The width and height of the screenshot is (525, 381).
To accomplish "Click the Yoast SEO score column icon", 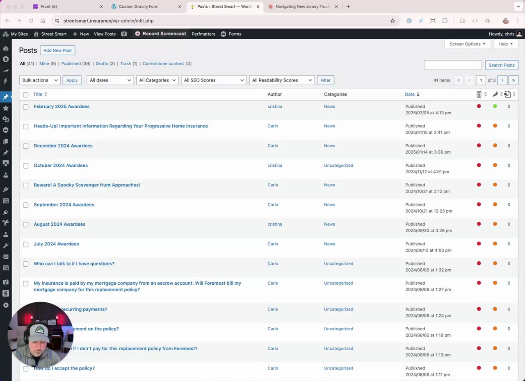I will pos(479,94).
